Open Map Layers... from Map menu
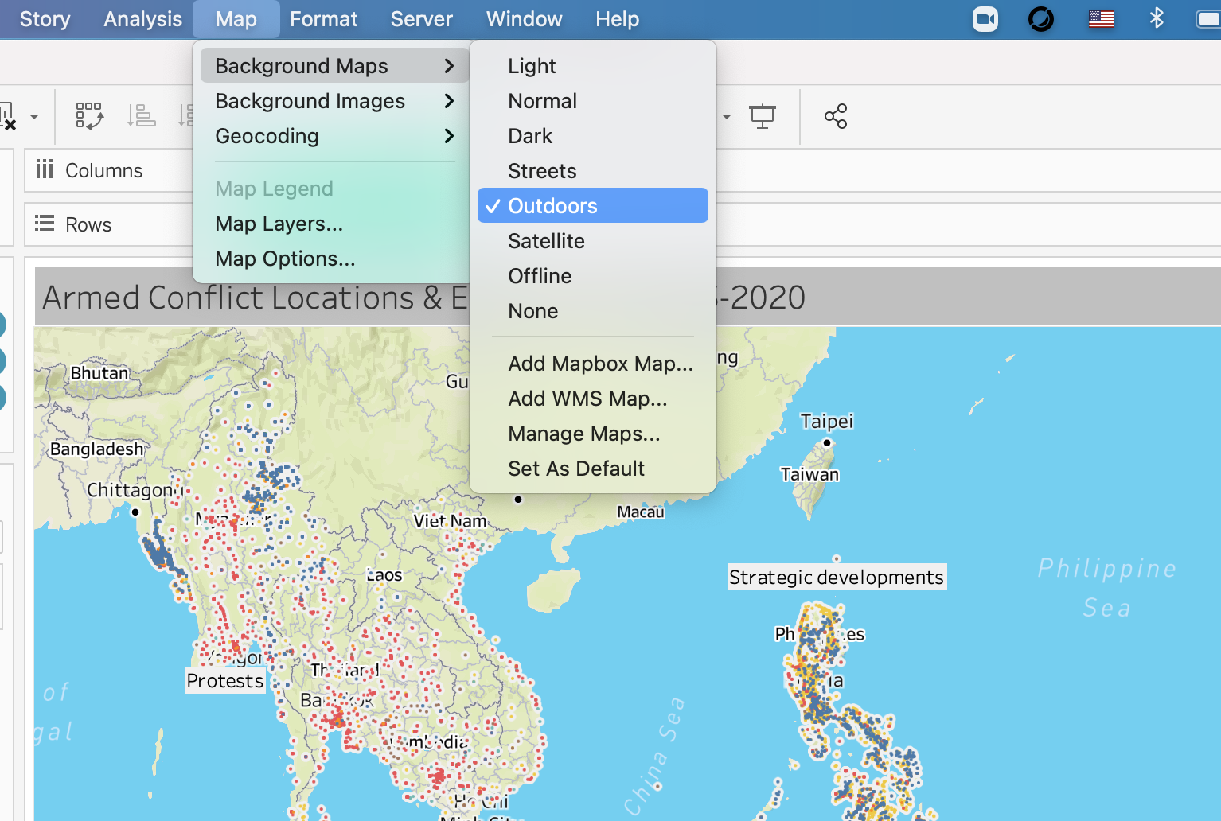This screenshot has width=1221, height=821. coord(279,224)
